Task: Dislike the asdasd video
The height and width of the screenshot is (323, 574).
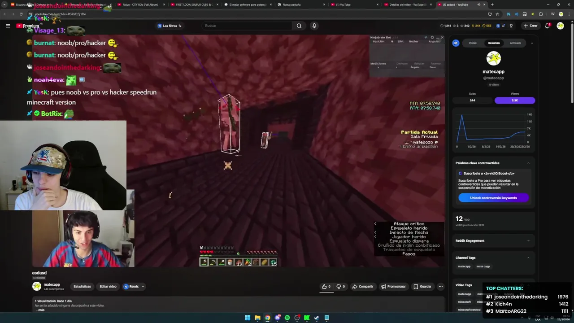Action: coord(340,286)
